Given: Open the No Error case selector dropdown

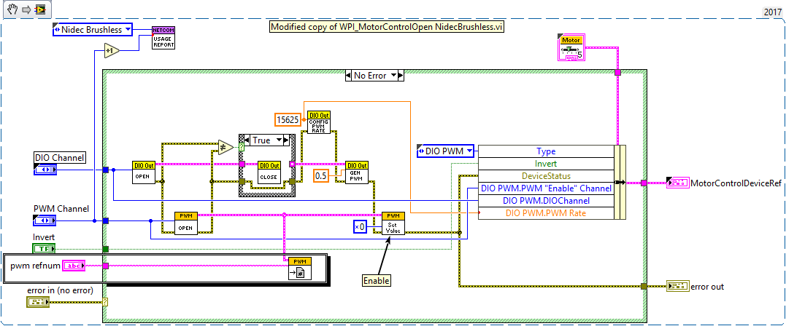Looking at the screenshot, I should (x=393, y=75).
